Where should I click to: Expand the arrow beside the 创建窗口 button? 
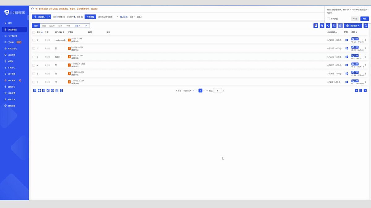(x=49, y=17)
